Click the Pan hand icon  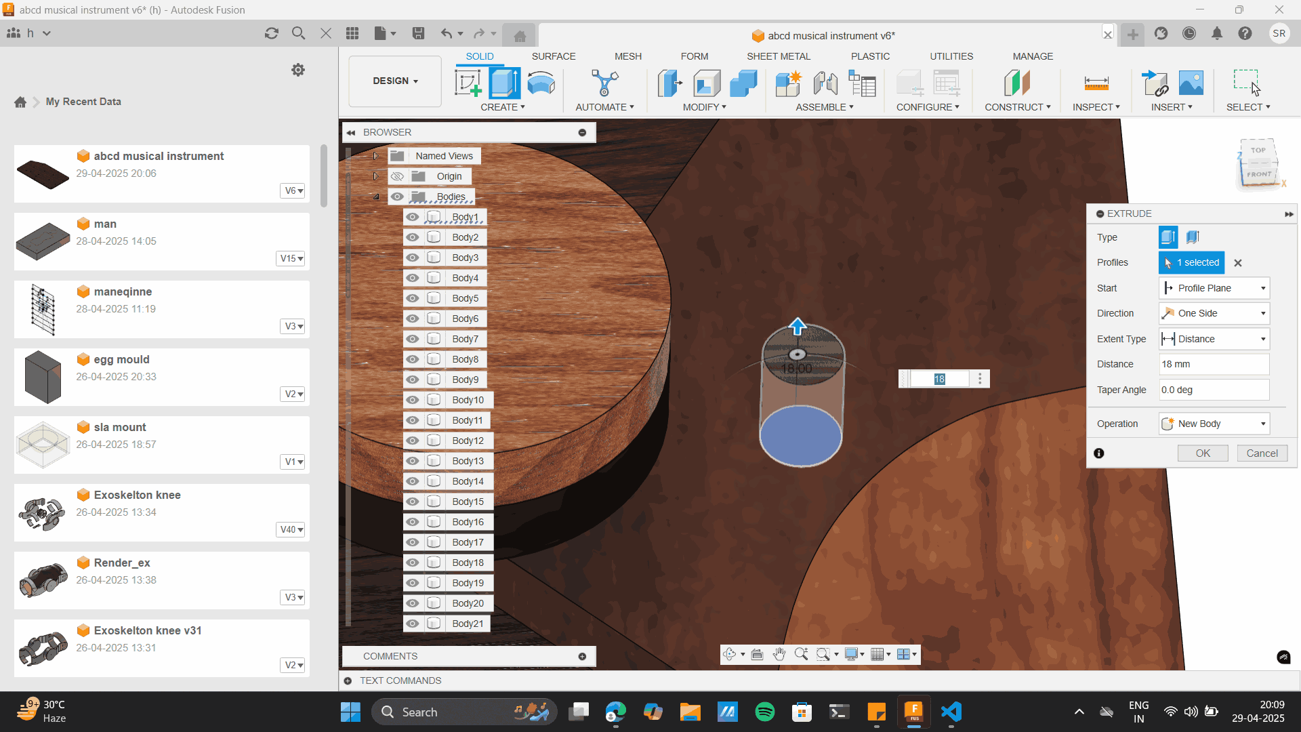(779, 654)
